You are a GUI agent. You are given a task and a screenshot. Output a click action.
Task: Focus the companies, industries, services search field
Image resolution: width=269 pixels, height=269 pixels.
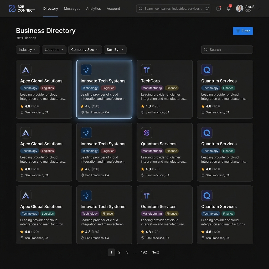pos(173,9)
